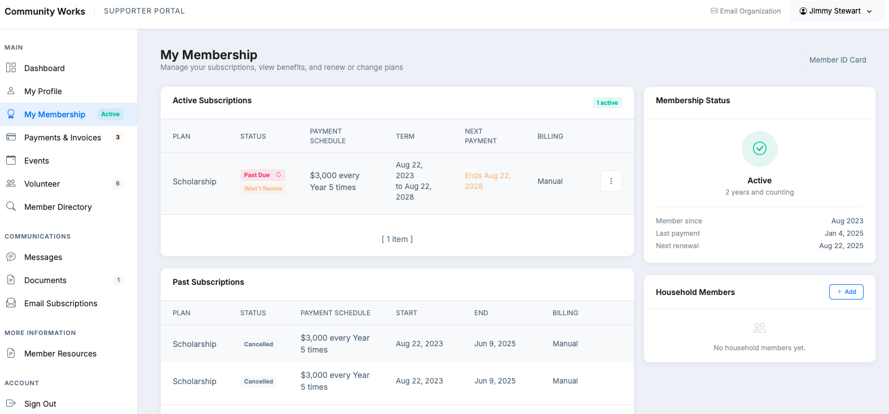Click 'No household members yet.' text
This screenshot has width=889, height=414.
[760, 348]
